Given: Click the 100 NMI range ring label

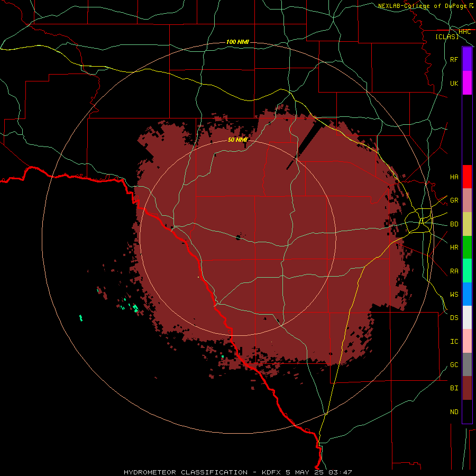Looking at the screenshot, I should (237, 42).
